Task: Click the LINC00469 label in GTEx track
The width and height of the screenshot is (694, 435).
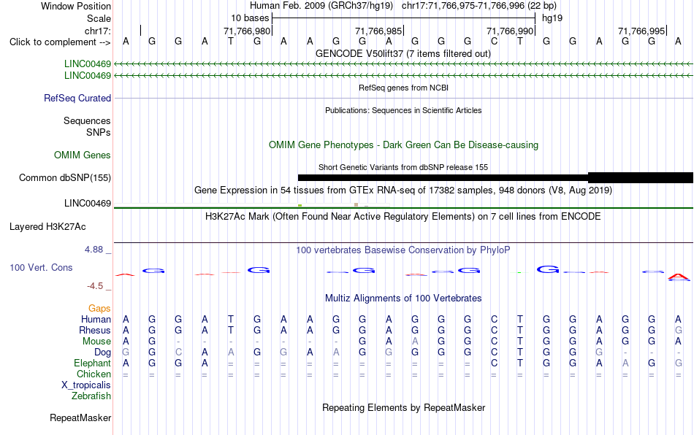Action: click(88, 204)
